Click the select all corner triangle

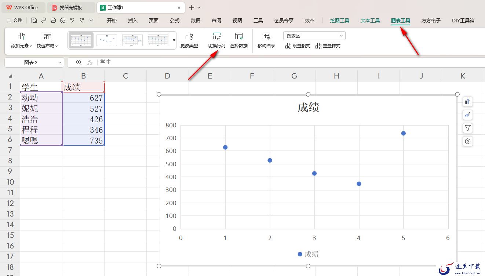[10, 76]
